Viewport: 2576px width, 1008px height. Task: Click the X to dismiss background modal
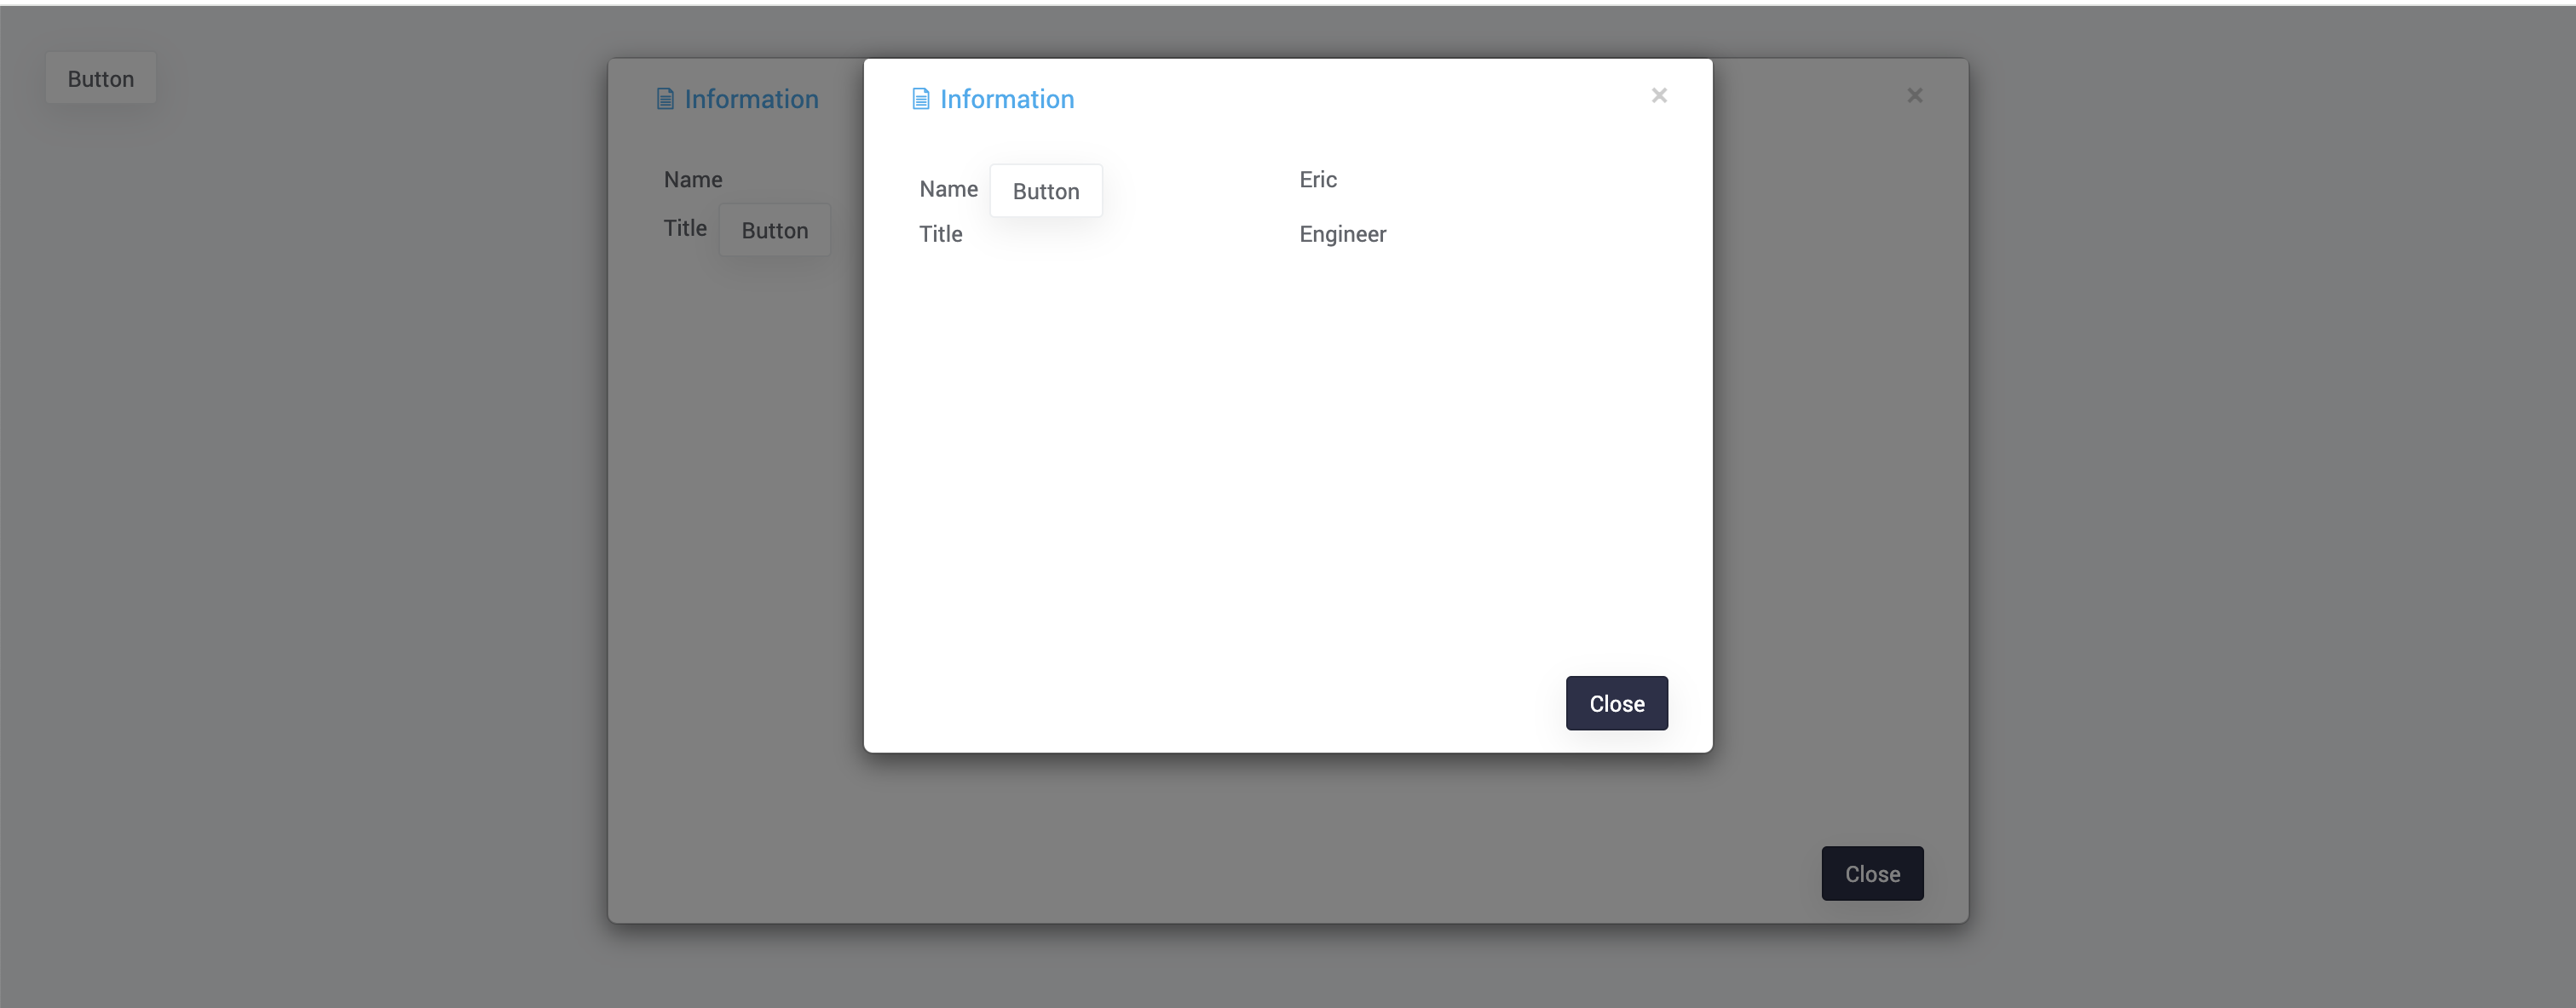point(1916,95)
